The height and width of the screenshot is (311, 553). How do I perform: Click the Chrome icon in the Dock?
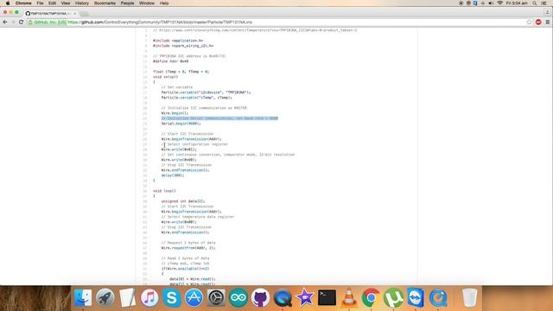pos(371,297)
